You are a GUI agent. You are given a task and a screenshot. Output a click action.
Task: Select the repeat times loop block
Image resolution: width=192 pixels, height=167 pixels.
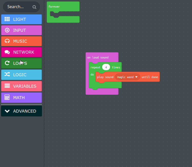95,67
